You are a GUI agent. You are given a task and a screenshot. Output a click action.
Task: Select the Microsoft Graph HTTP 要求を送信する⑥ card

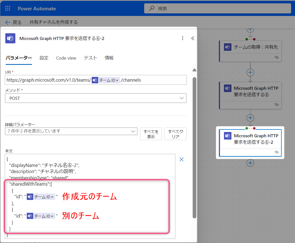coord(250,95)
